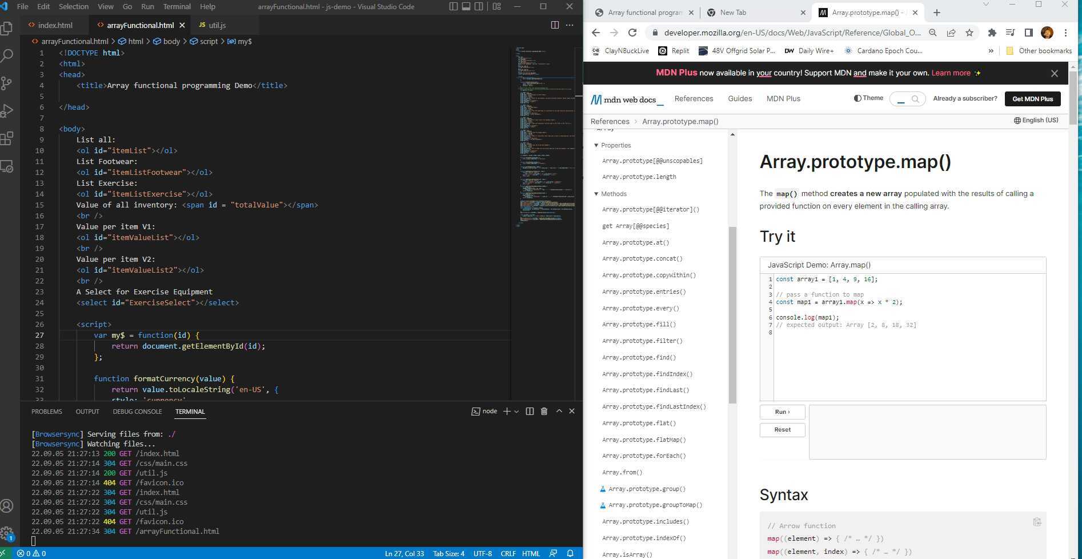Image resolution: width=1082 pixels, height=559 pixels.
Task: Open the notifications bell in status bar
Action: [x=570, y=553]
